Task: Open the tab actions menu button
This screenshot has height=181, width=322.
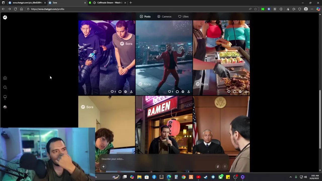Action: [x=3, y=3]
